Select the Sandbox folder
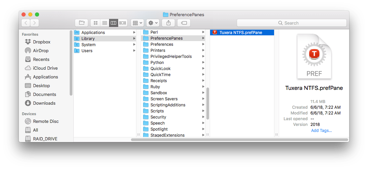 tap(173, 93)
